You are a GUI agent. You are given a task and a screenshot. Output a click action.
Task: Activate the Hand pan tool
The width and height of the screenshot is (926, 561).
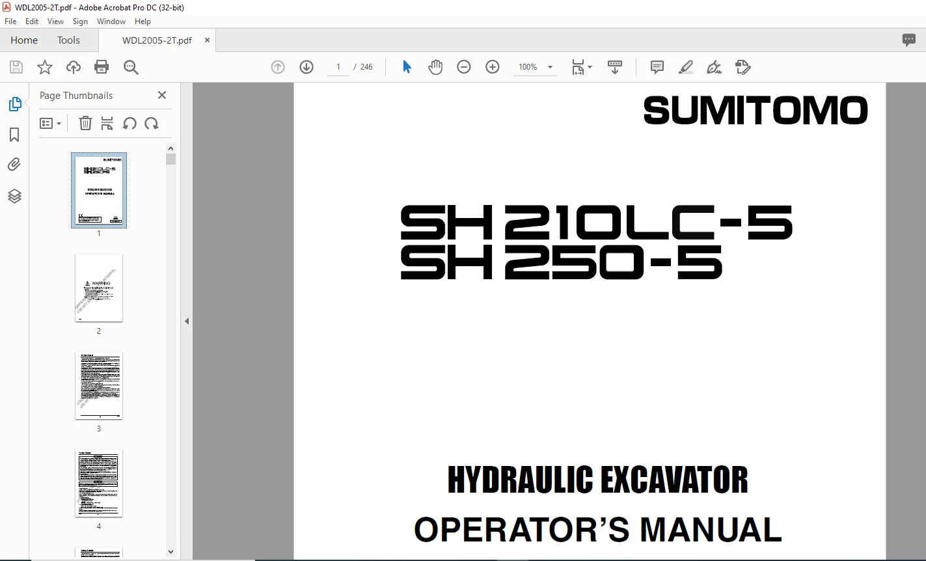point(435,67)
